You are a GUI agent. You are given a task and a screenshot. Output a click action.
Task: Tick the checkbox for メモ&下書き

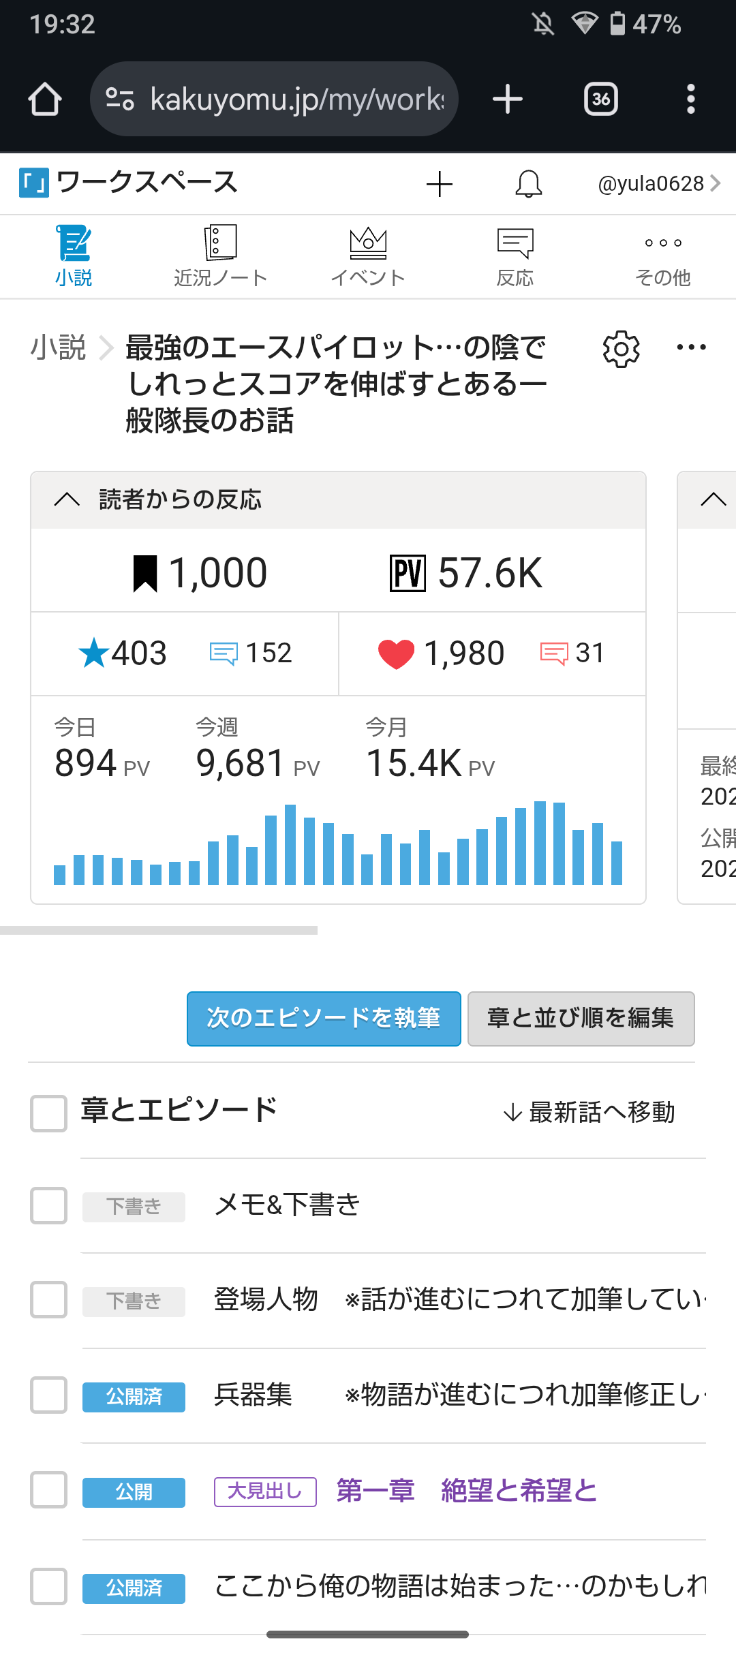click(48, 1205)
